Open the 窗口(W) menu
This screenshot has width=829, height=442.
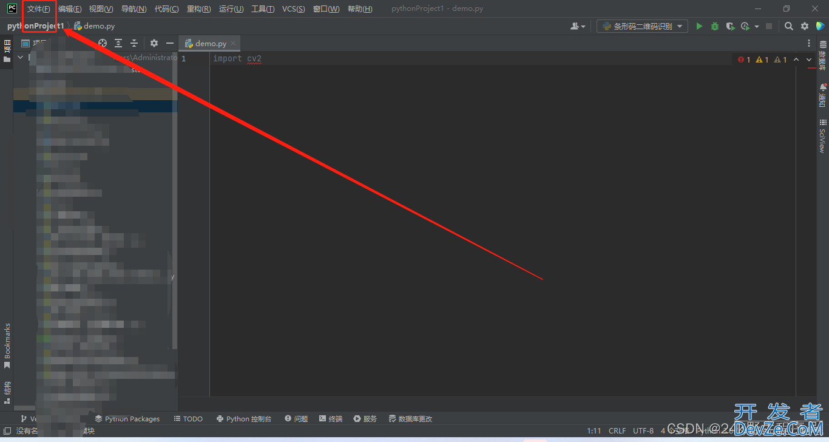[x=327, y=9]
